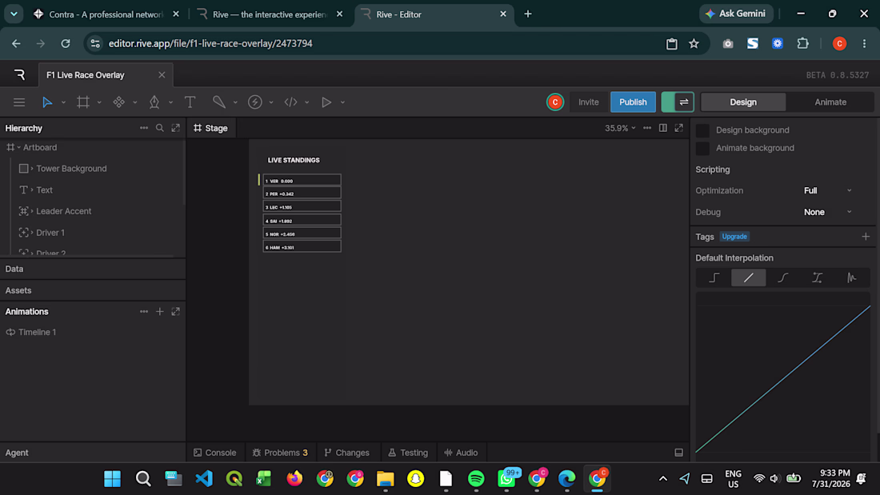The image size is (880, 495).
Task: Toggle the bottom panel layout icon
Action: click(678, 453)
